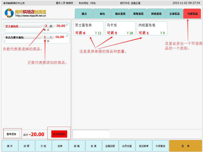Show the 全部菜品 tab

[x=174, y=14]
